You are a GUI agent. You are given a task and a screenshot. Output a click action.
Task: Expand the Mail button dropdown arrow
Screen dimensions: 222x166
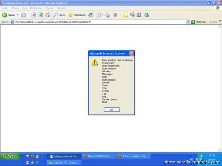pos(102,15)
